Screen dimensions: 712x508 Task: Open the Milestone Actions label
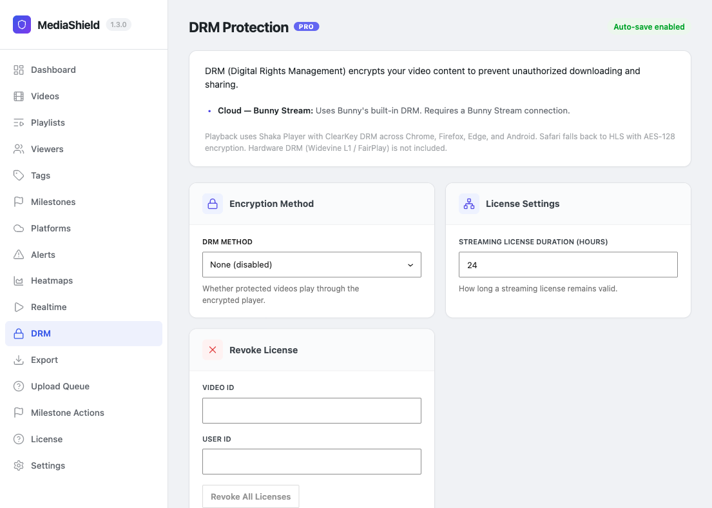point(68,413)
